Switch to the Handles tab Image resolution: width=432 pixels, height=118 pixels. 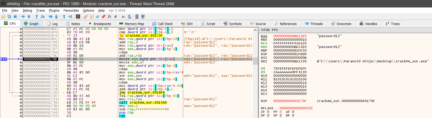(x=368, y=24)
